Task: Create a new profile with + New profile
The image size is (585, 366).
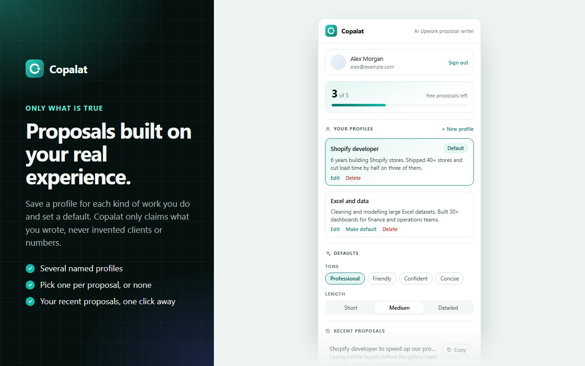Action: coord(457,129)
